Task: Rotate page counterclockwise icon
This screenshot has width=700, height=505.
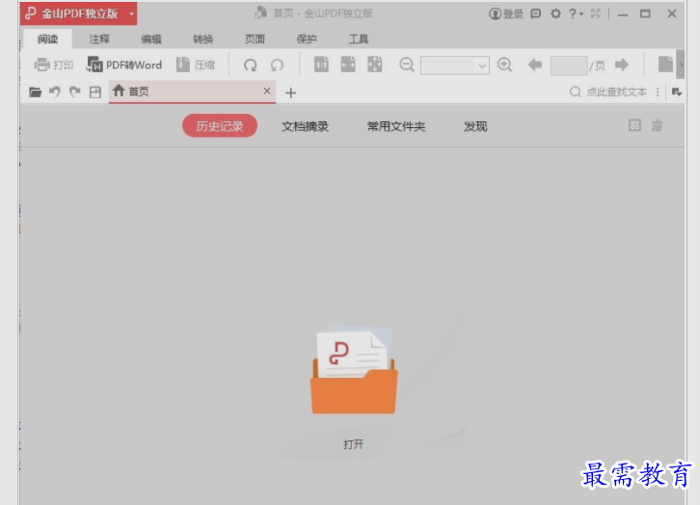Action: (277, 66)
